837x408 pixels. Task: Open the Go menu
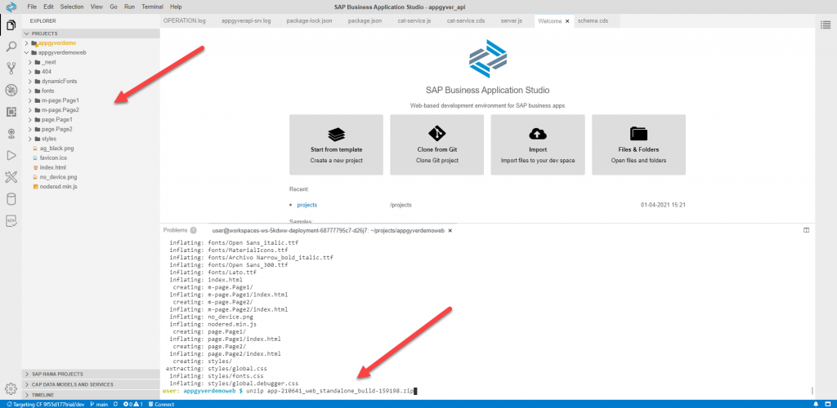(113, 7)
